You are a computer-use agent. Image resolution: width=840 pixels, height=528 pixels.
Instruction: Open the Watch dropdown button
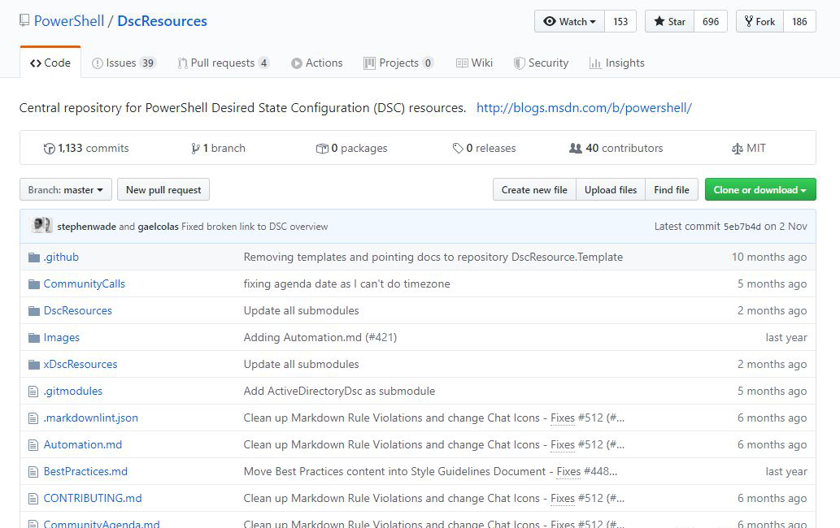tap(569, 21)
